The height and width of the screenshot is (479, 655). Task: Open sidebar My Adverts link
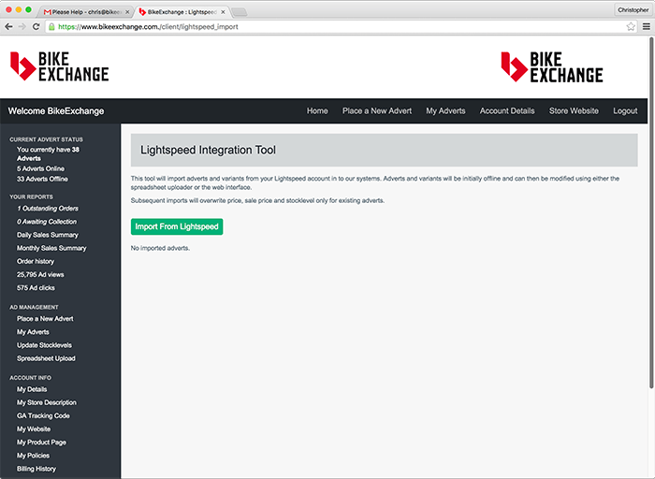[x=33, y=332]
